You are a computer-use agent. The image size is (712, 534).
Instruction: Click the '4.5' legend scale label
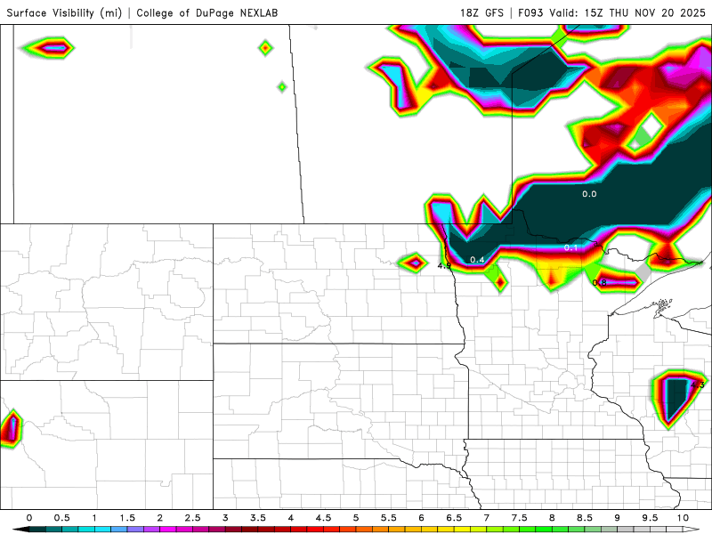point(323,518)
